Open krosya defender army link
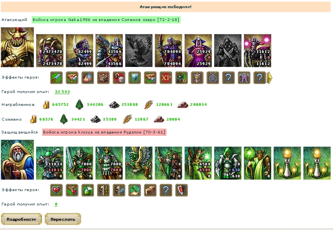The width and height of the screenshot is (333, 230). click(104, 132)
